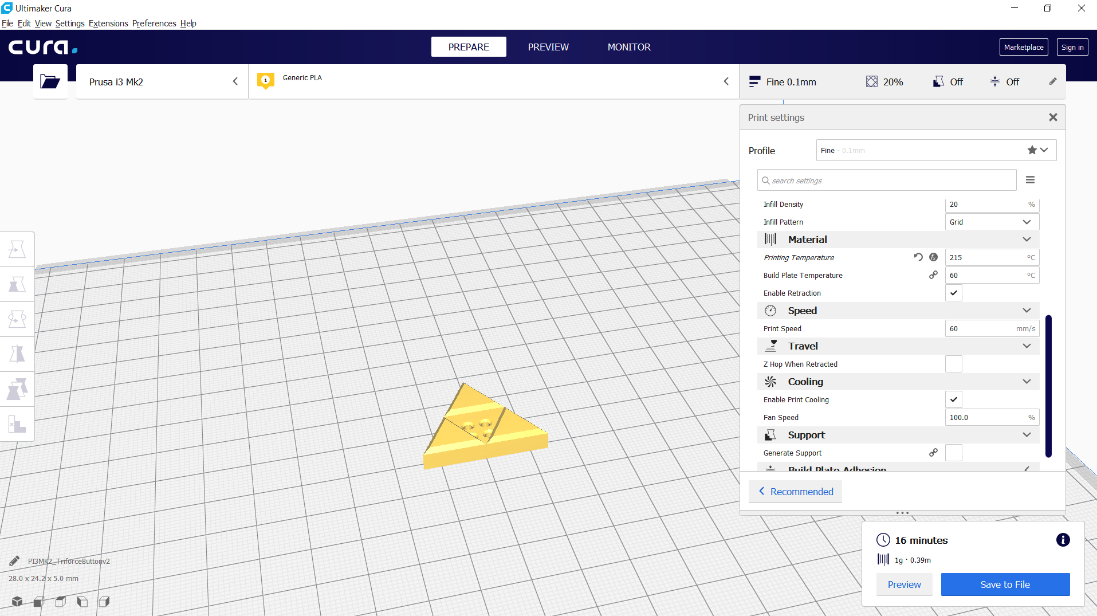
Task: Open the Edit menu
Action: click(x=24, y=23)
